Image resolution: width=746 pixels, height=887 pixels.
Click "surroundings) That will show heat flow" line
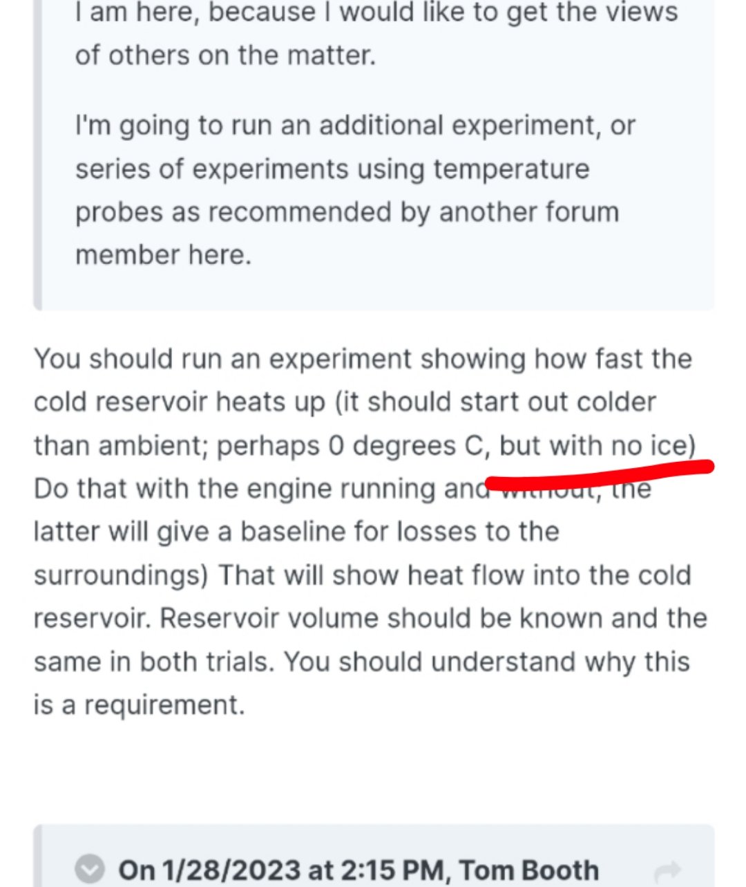(x=362, y=575)
